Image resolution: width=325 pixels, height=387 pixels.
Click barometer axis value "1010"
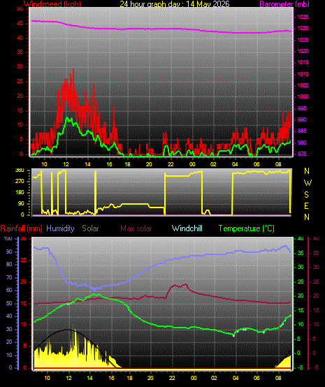click(303, 74)
